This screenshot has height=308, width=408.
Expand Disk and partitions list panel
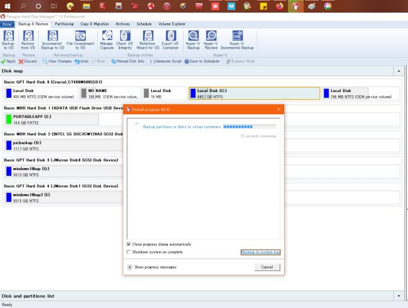(x=399, y=296)
